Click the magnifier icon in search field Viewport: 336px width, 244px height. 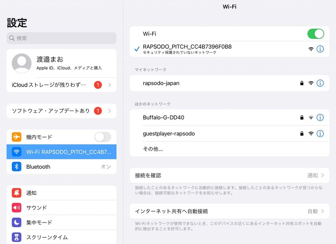[x=12, y=38]
